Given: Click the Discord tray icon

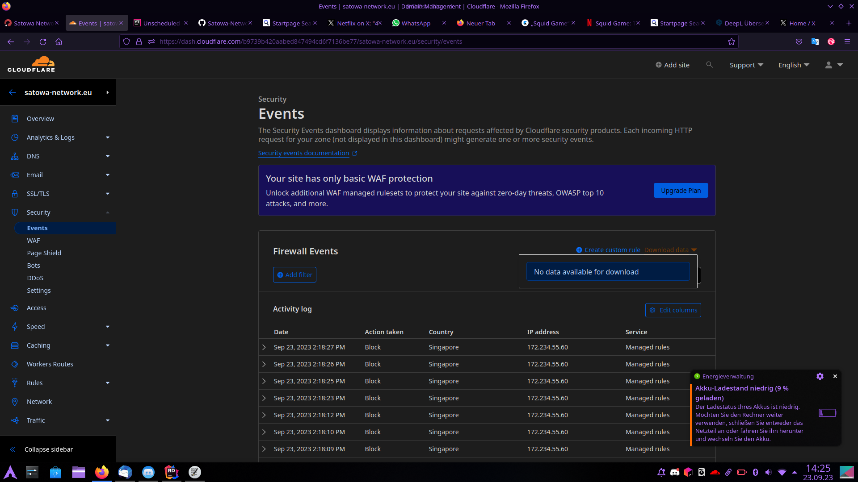Looking at the screenshot, I should click(x=675, y=472).
